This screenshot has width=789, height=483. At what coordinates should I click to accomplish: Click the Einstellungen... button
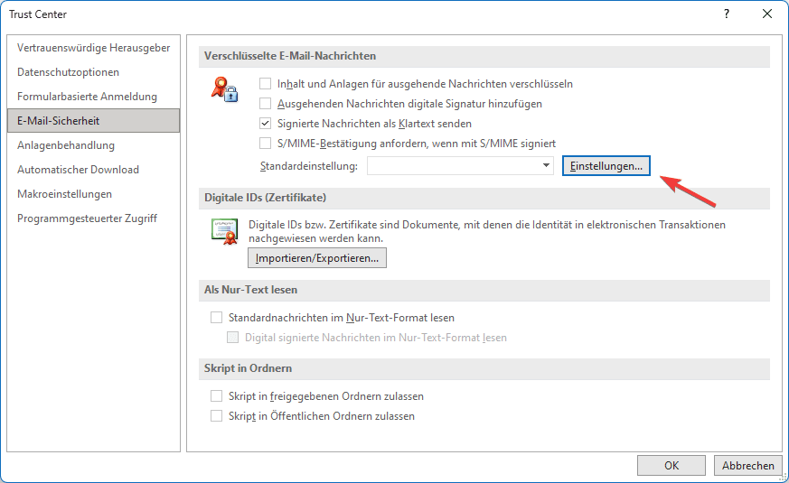[x=606, y=166]
